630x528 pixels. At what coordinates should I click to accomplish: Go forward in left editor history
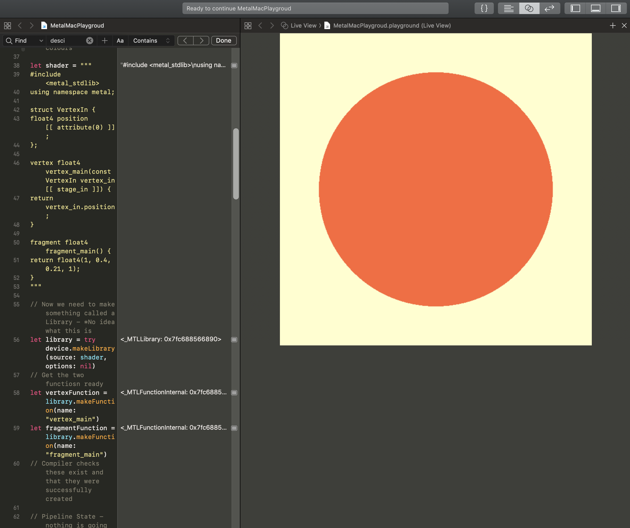(x=31, y=25)
